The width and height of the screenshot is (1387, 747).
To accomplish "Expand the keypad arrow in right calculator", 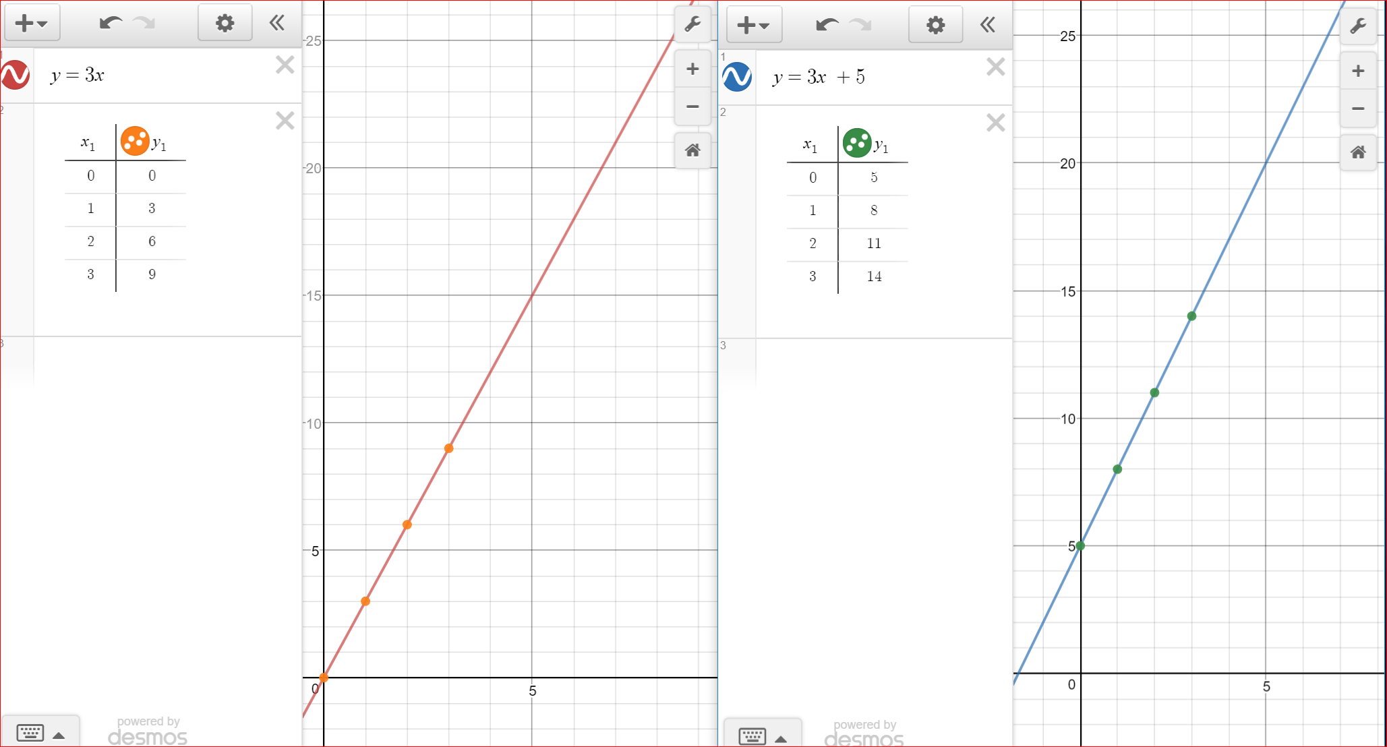I will click(781, 739).
